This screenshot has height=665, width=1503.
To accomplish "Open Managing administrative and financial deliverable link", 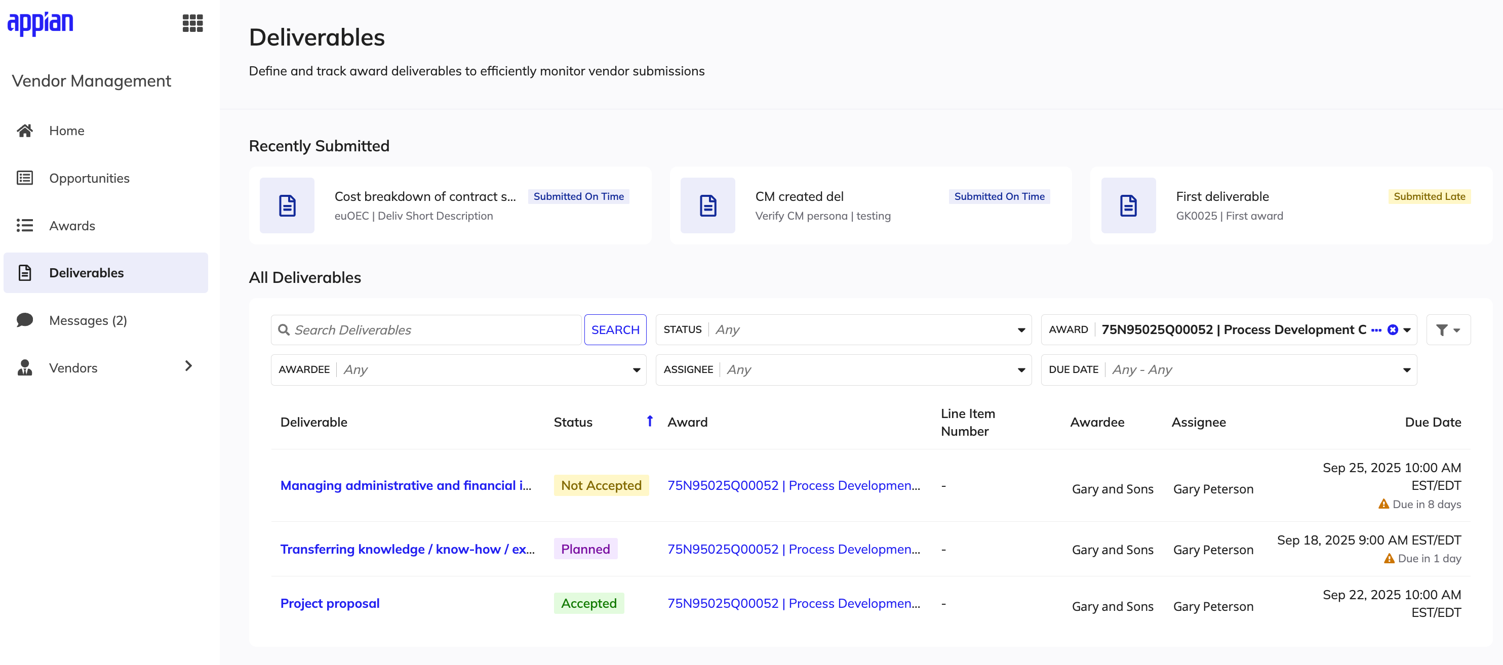I will click(406, 485).
